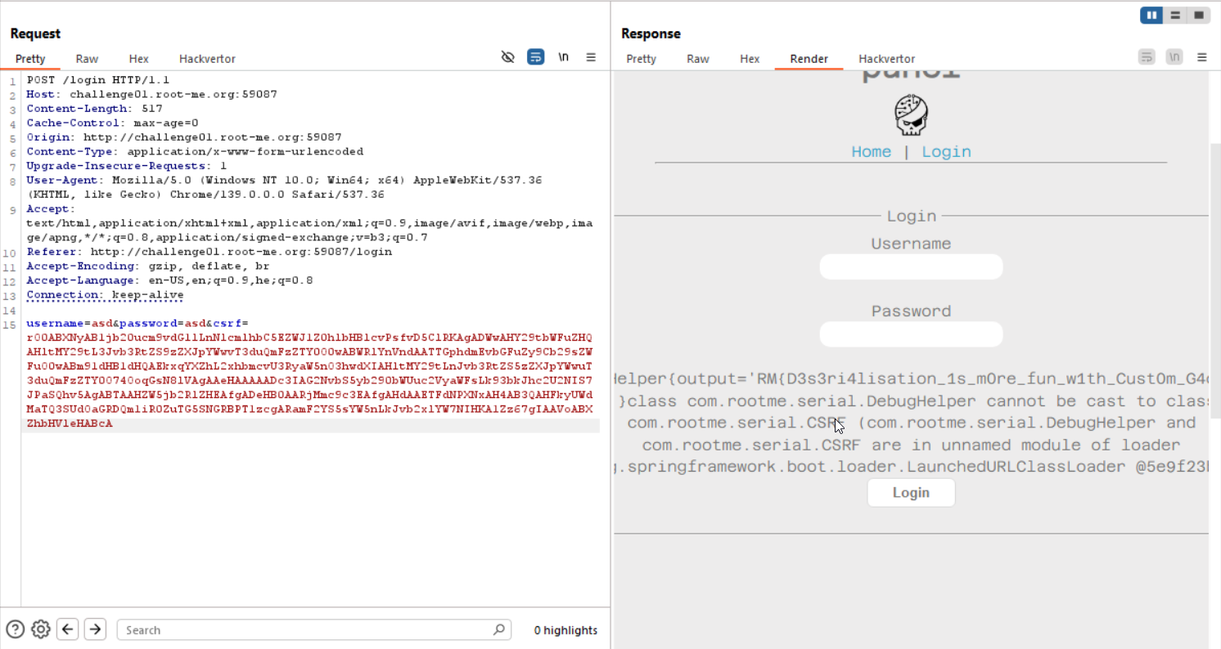1221x649 pixels.
Task: Toggle the request's hide-details eye icon
Action: tap(507, 57)
